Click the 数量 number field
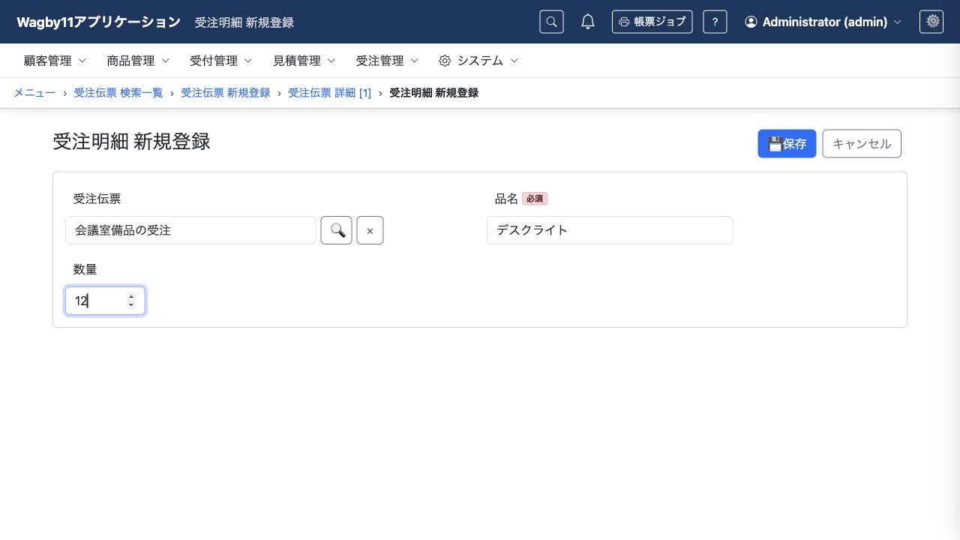Image resolution: width=960 pixels, height=540 pixels. (105, 301)
